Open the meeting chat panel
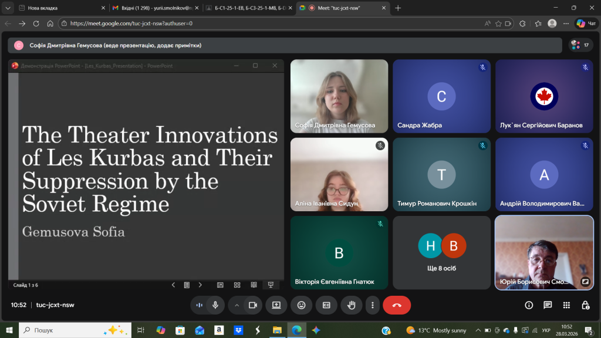 pos(548,305)
